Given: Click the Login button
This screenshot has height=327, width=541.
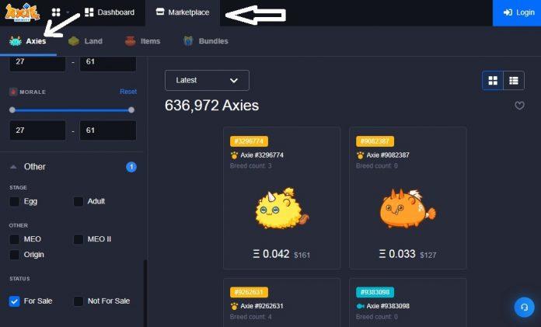Looking at the screenshot, I should click(x=516, y=12).
